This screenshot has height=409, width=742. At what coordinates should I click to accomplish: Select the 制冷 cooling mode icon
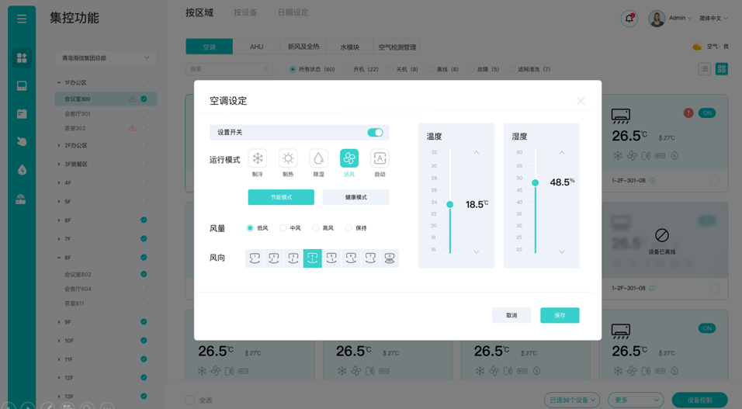tap(258, 158)
